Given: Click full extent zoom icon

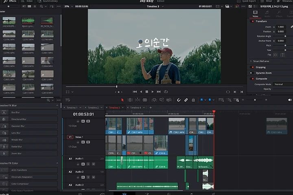Looking at the screenshot, I should click(221, 100).
